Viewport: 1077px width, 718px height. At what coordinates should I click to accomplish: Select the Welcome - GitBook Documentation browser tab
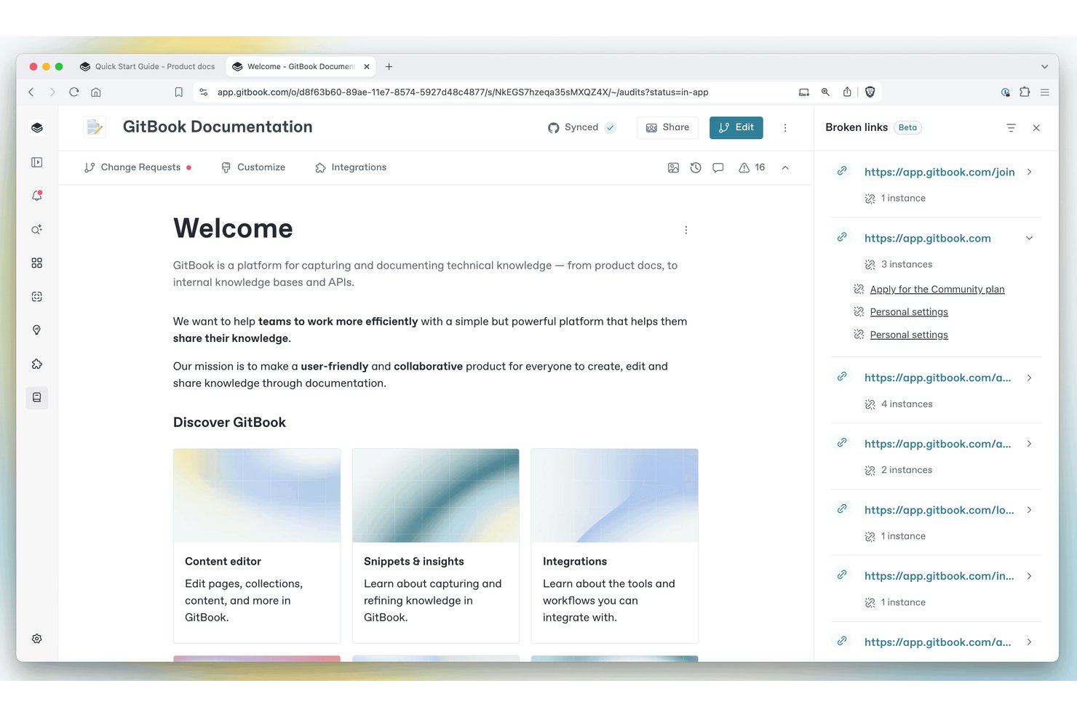click(x=300, y=66)
